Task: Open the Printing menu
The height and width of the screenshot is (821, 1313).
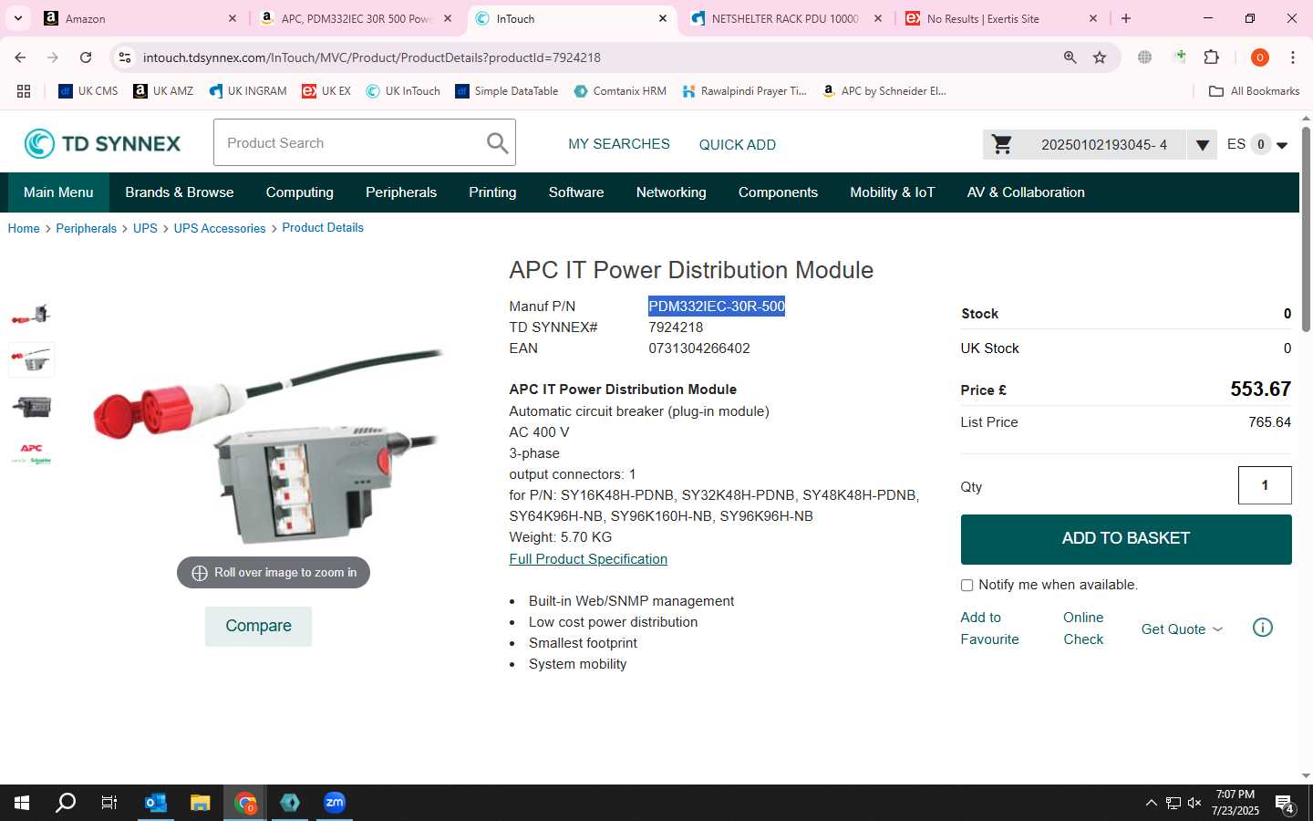Action: pos(492,192)
